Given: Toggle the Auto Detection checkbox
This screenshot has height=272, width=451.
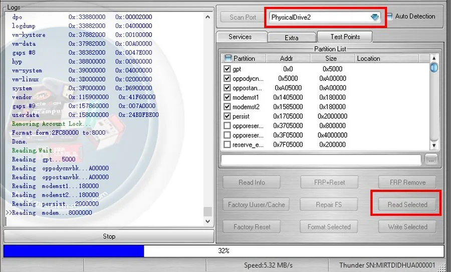Looking at the screenshot, I should [389, 17].
